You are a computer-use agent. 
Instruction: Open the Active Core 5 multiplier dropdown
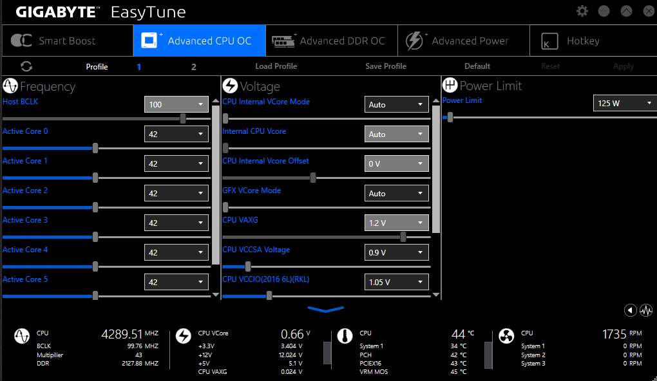[x=176, y=282]
